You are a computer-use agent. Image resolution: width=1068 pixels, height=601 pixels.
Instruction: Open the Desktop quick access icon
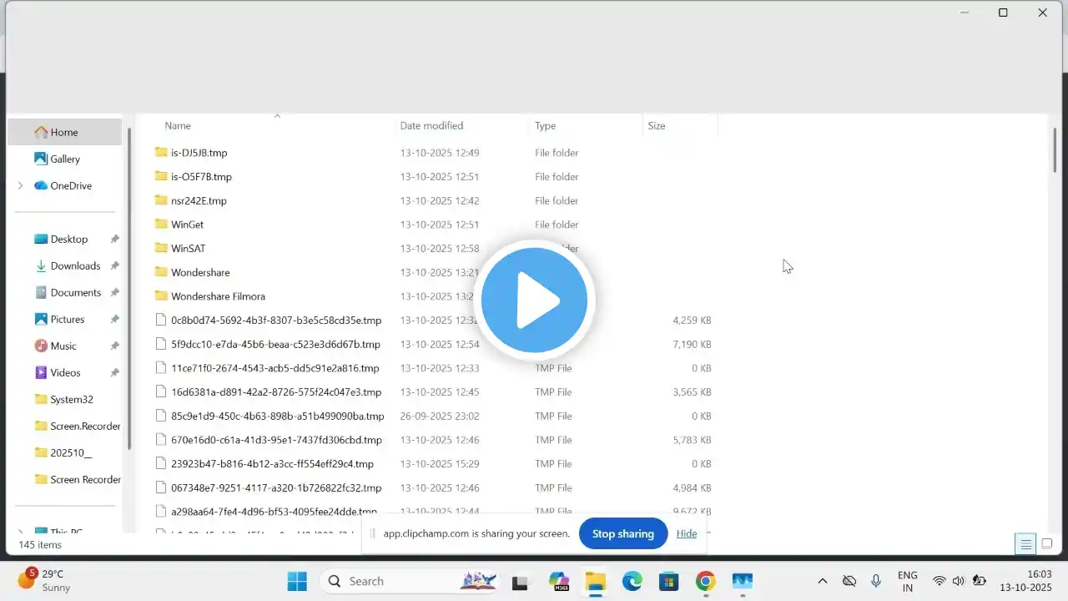41,239
